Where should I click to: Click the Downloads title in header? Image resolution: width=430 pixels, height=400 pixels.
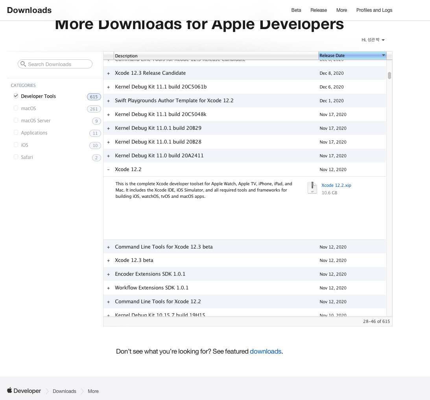[x=30, y=10]
